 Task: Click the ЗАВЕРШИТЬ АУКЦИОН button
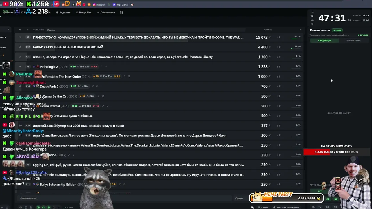tap(286, 207)
